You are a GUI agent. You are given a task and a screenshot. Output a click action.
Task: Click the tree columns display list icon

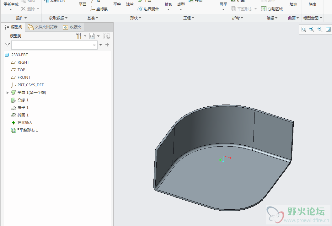pos(92,36)
